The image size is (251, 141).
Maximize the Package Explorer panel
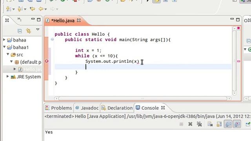click(x=39, y=20)
